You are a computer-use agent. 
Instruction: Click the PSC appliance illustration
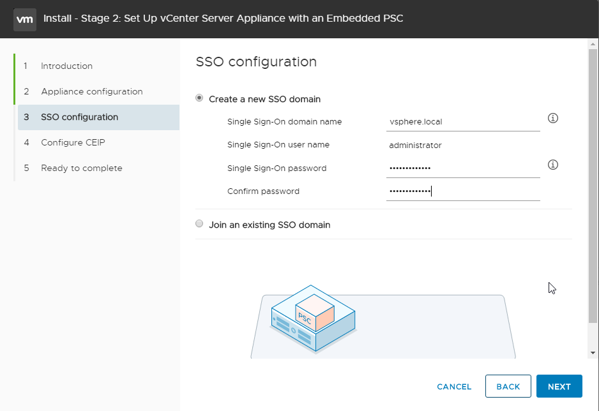pos(314,318)
